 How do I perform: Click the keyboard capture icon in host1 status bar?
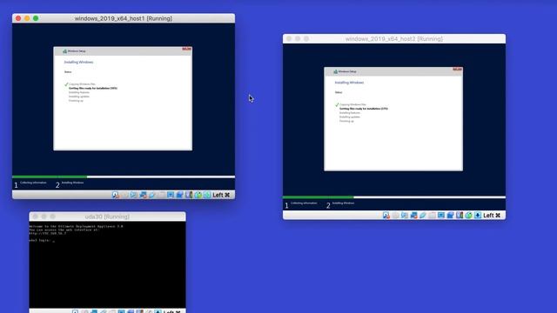[207, 195]
